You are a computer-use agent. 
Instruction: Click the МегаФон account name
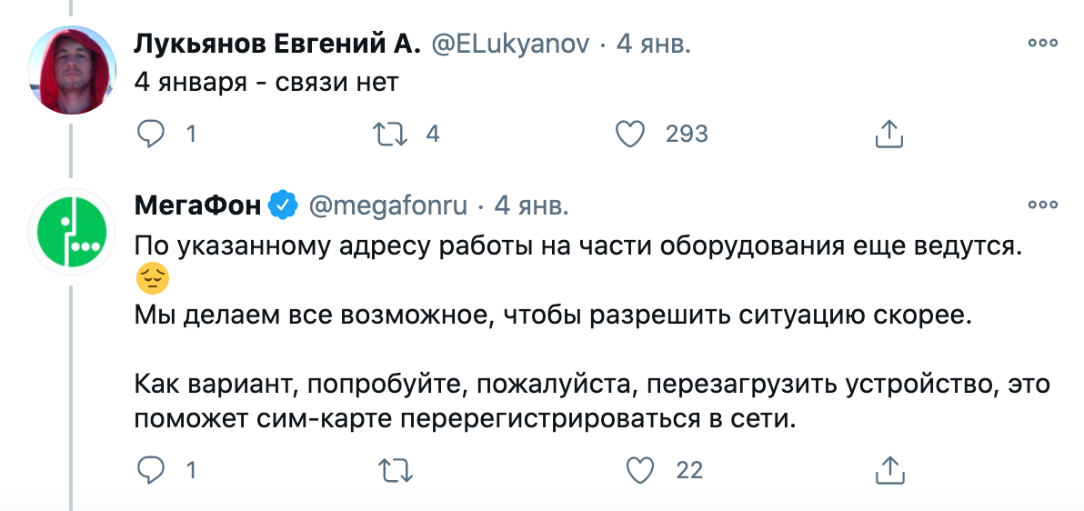tap(198, 205)
